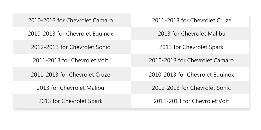Image resolution: width=261 pixels, height=130 pixels.
Task: Choose right-column 2013 Chevrolet Malibu cell
Action: (x=190, y=33)
